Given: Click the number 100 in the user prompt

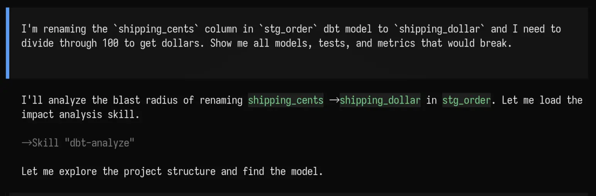Looking at the screenshot, I should pos(110,43).
